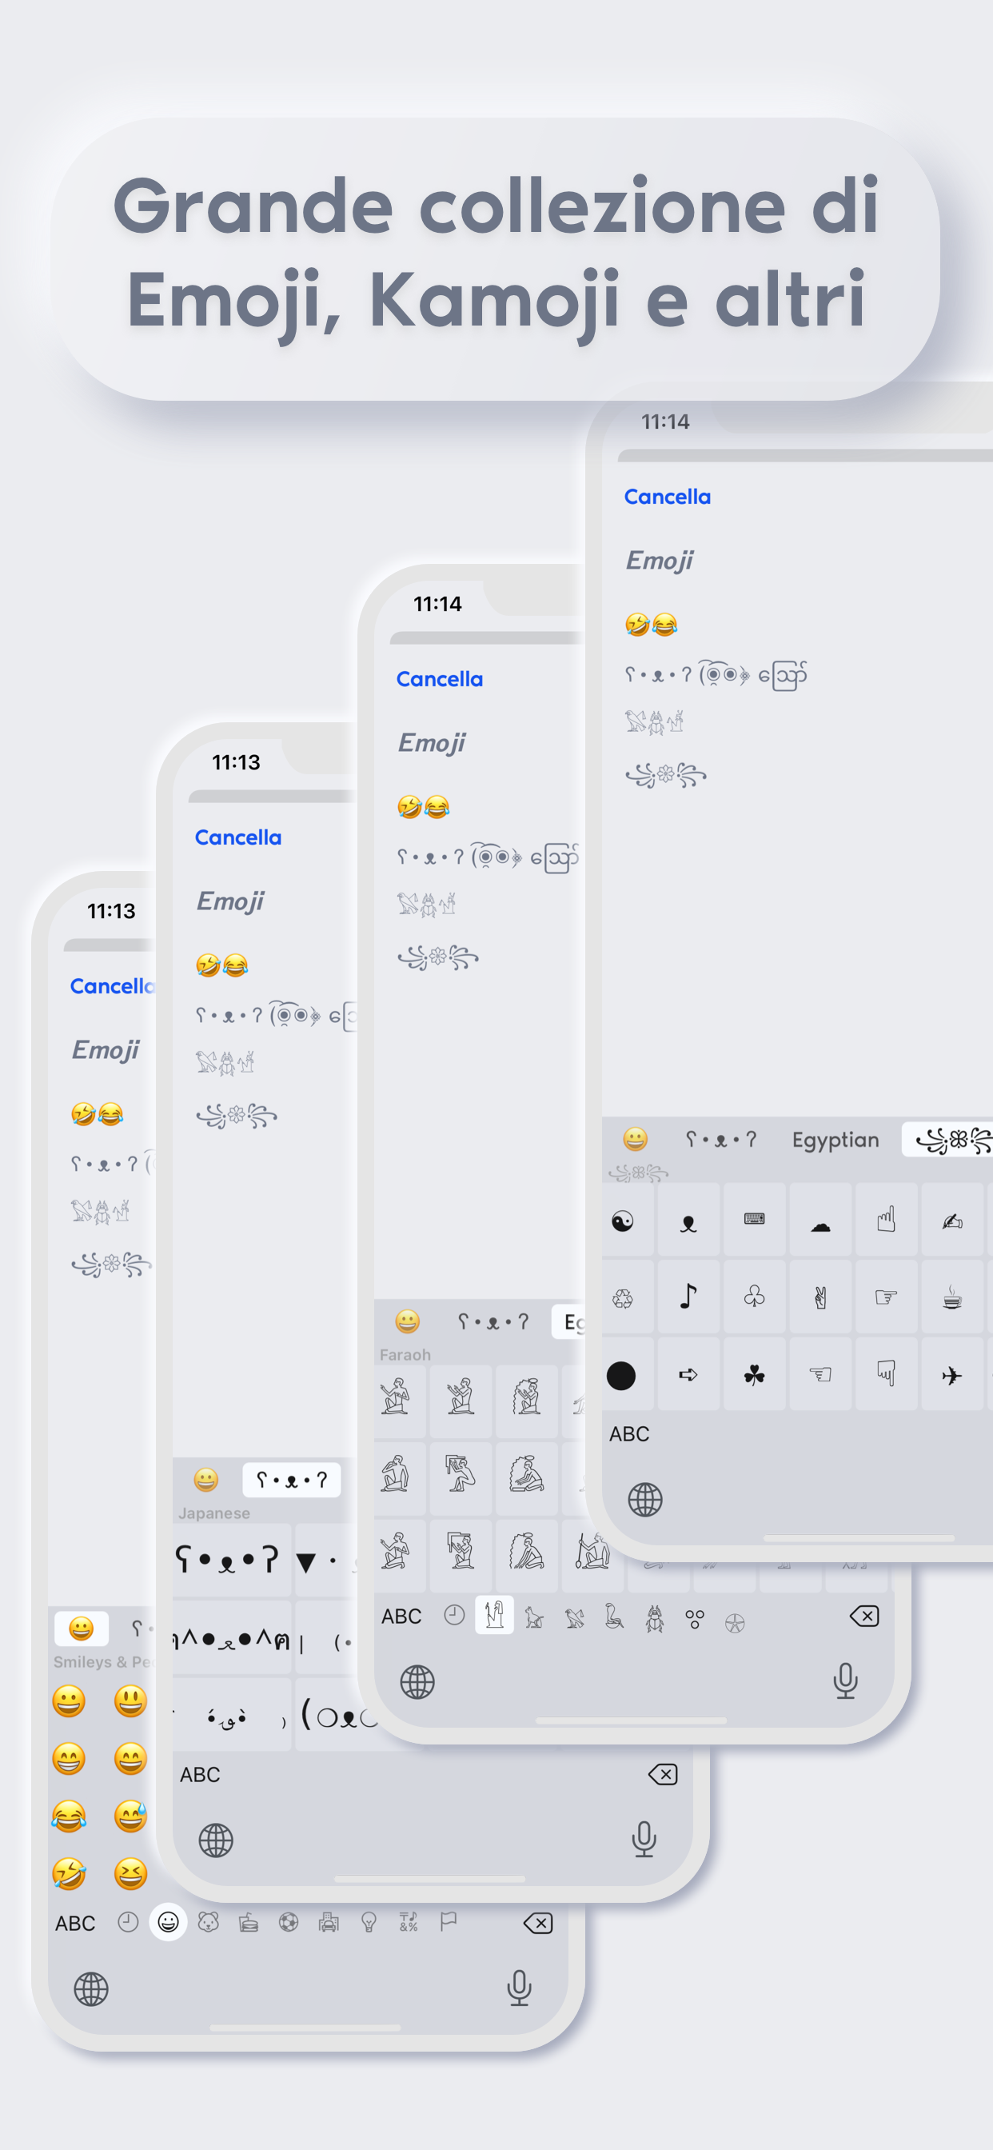
Task: Tap the globe icon on front phone
Action: [x=645, y=1500]
